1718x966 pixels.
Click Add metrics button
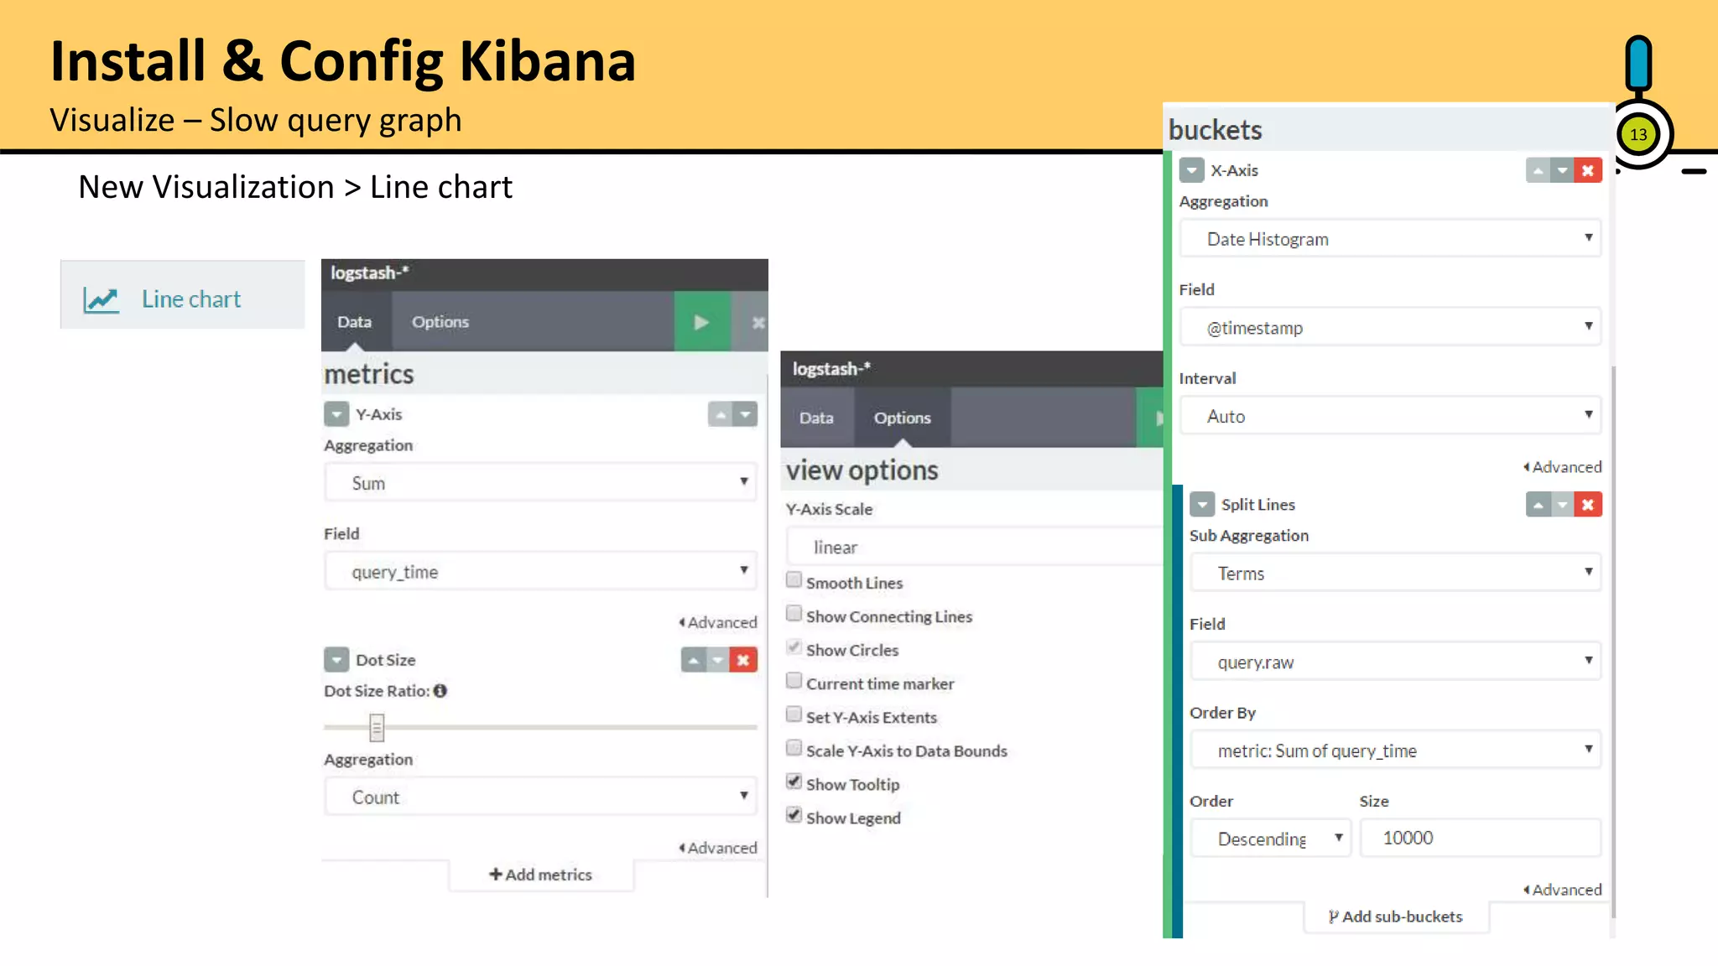541,875
